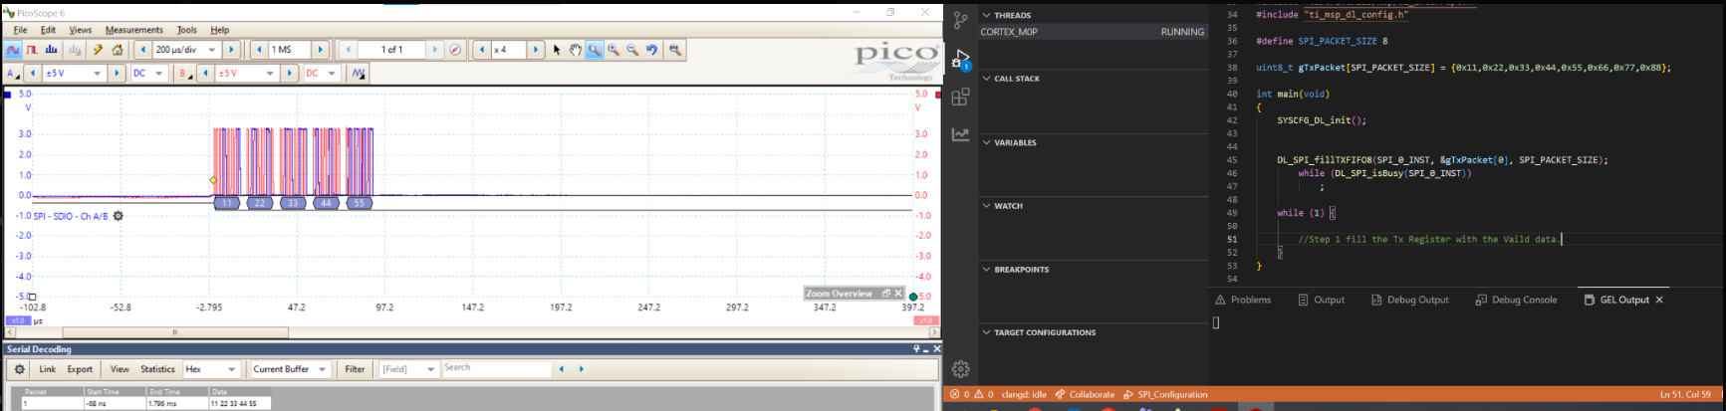Decrease zoom factor x 4 with left arrow
The height and width of the screenshot is (411, 1726).
point(482,50)
